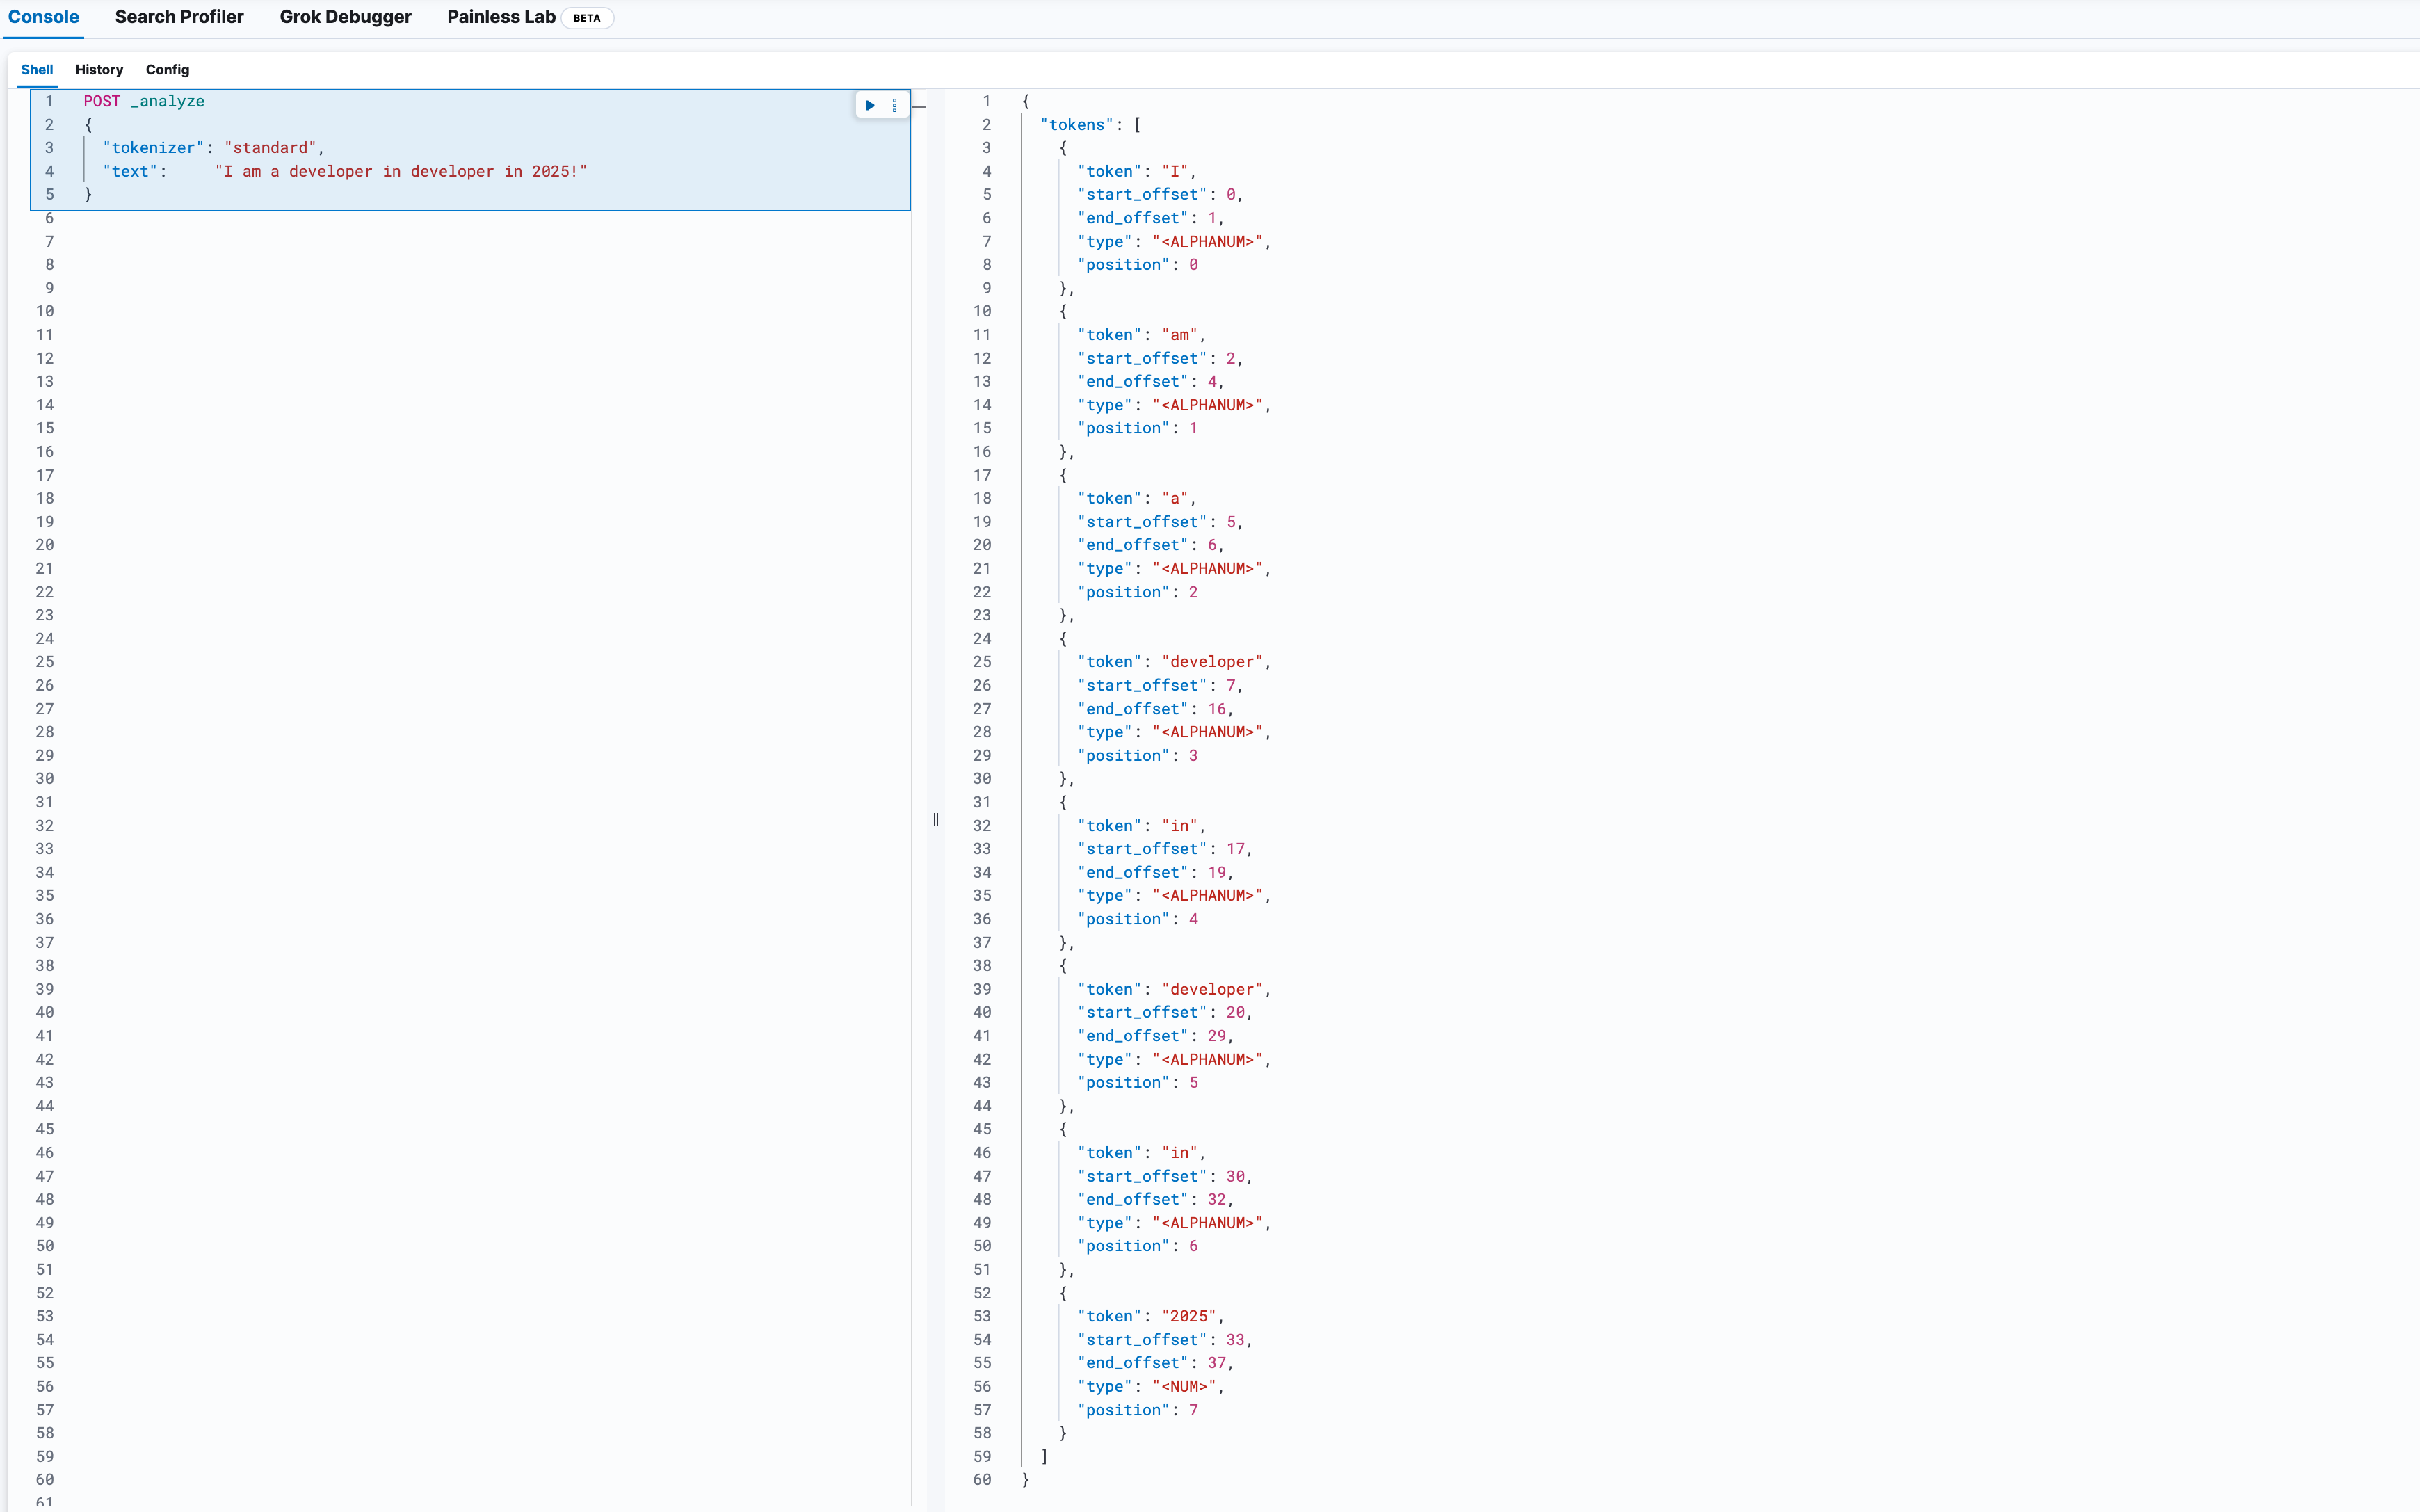Image resolution: width=2420 pixels, height=1512 pixels.
Task: Select the Shell tab
Action: [37, 70]
